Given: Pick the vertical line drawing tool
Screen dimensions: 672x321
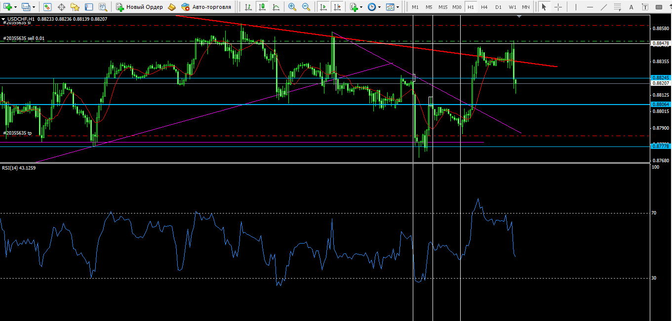Looking at the screenshot, I should pos(576,7).
